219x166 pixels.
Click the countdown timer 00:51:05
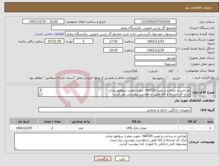tap(54, 41)
